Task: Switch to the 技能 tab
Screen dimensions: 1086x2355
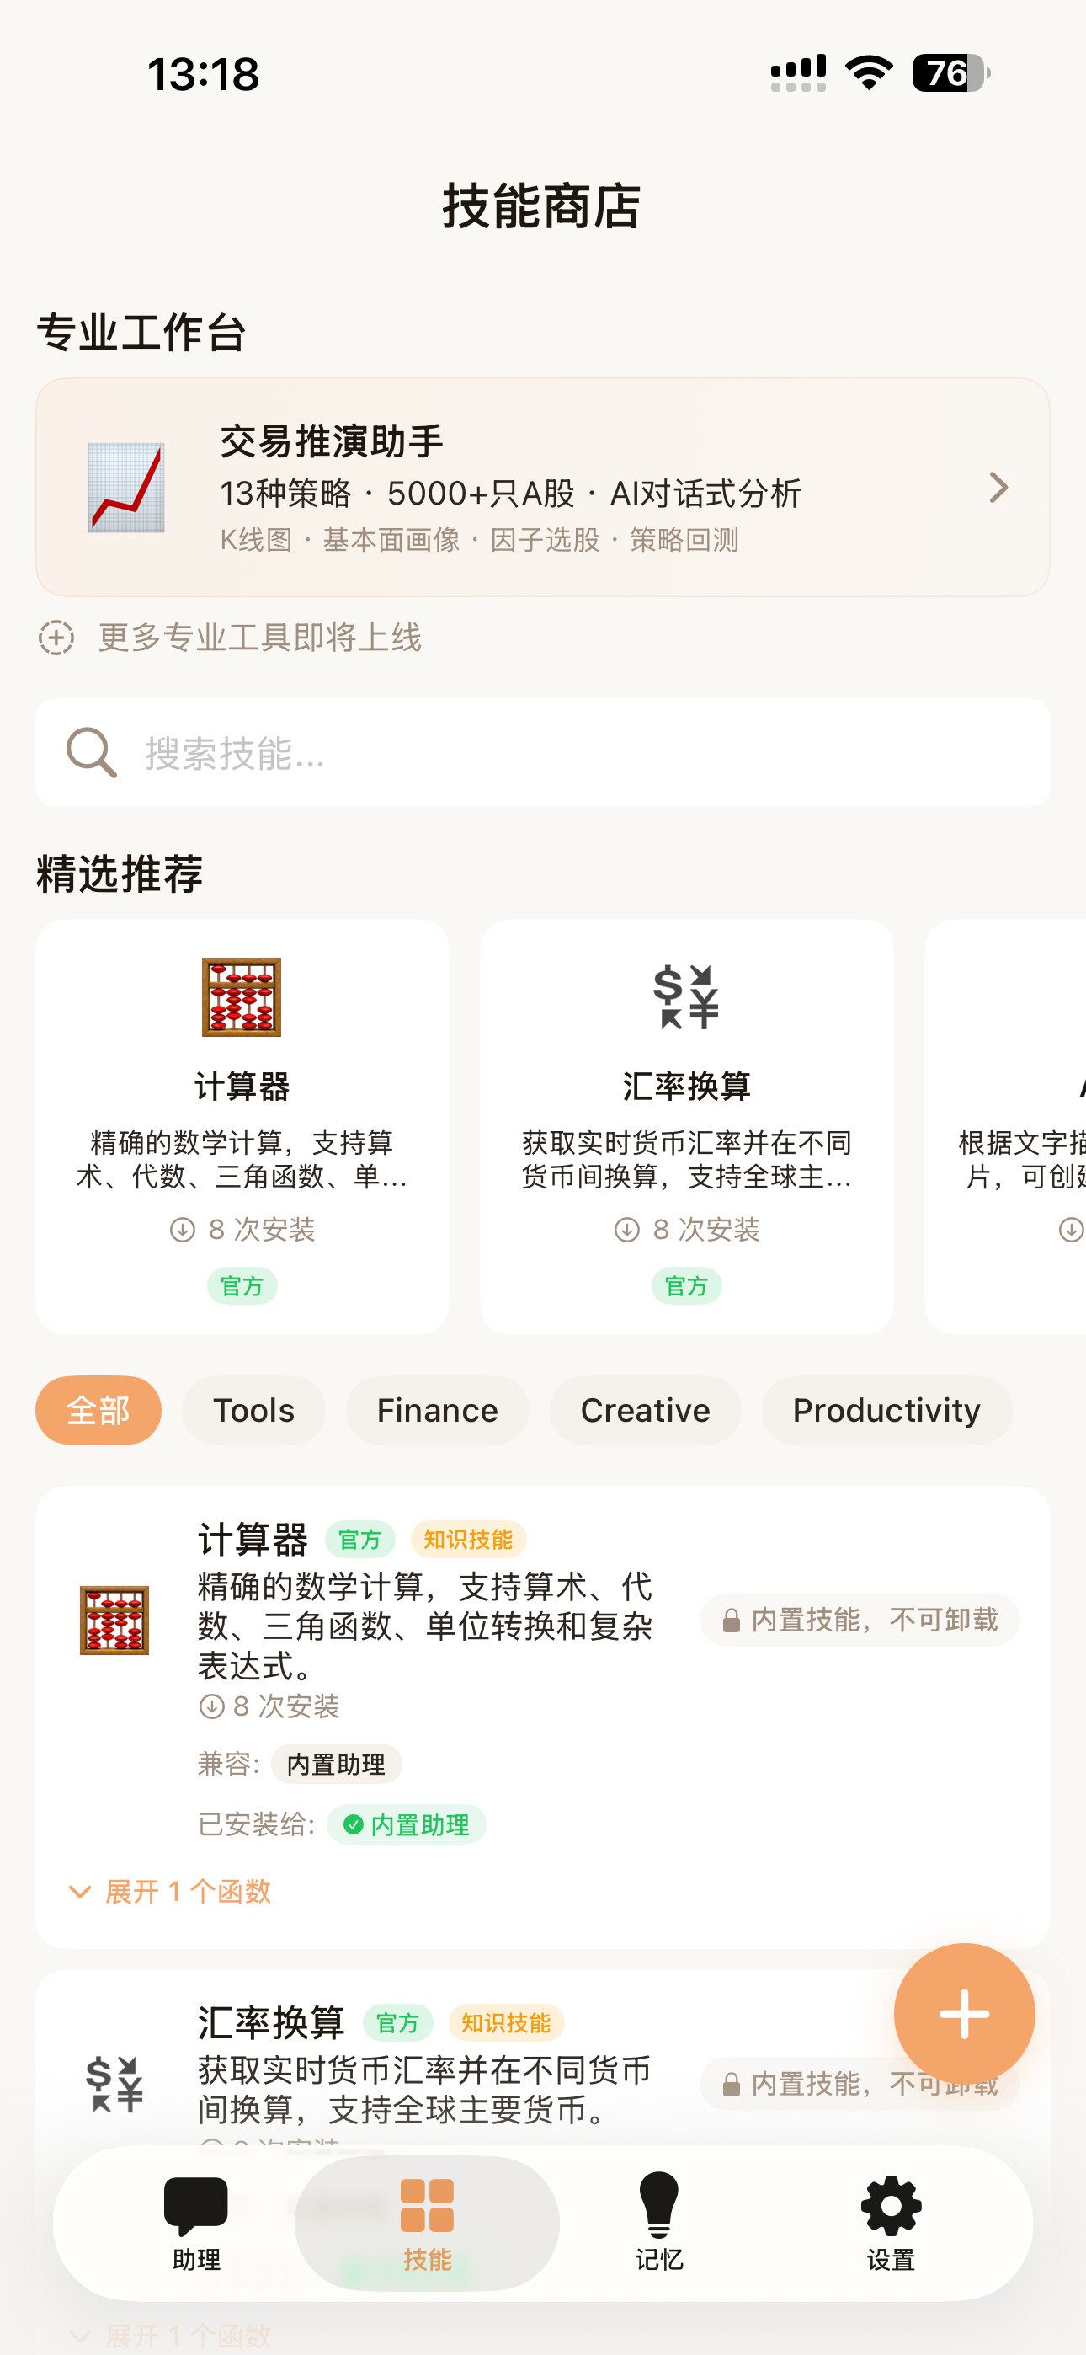Action: pyautogui.click(x=427, y=2224)
